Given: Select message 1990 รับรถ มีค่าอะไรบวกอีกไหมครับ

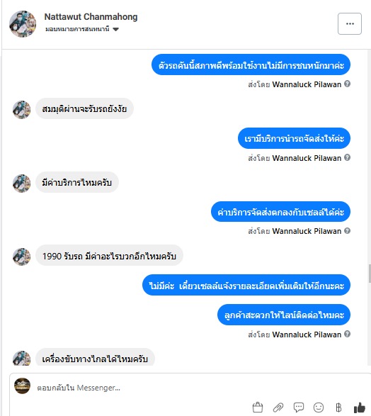Looking at the screenshot, I should (x=109, y=256).
